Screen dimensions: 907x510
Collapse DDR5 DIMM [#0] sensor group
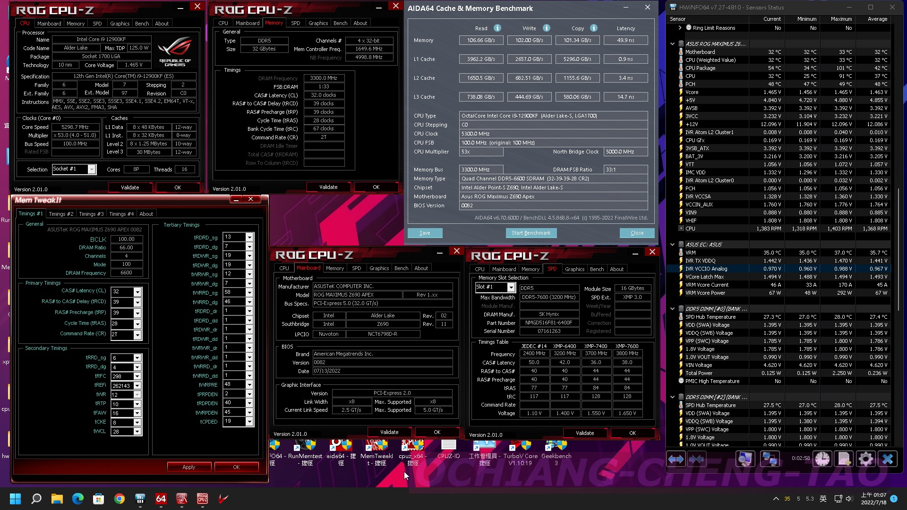coord(672,308)
